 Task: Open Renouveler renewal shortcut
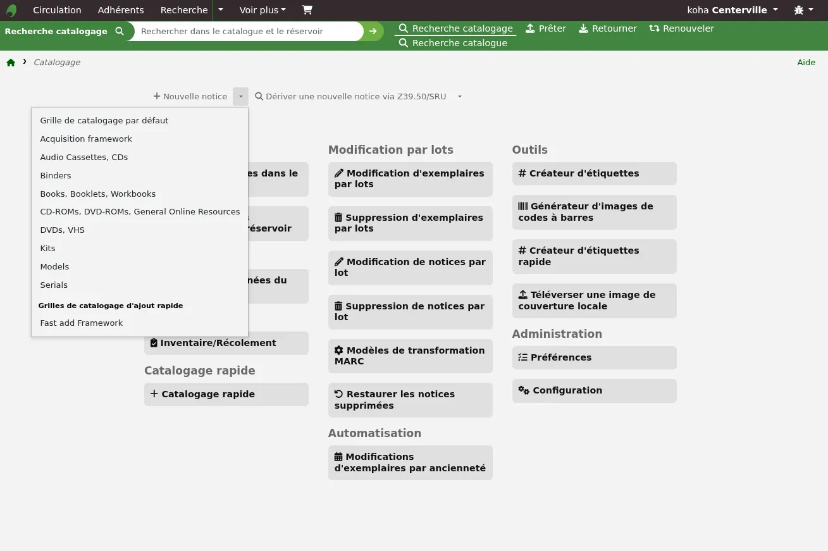pyautogui.click(x=681, y=28)
